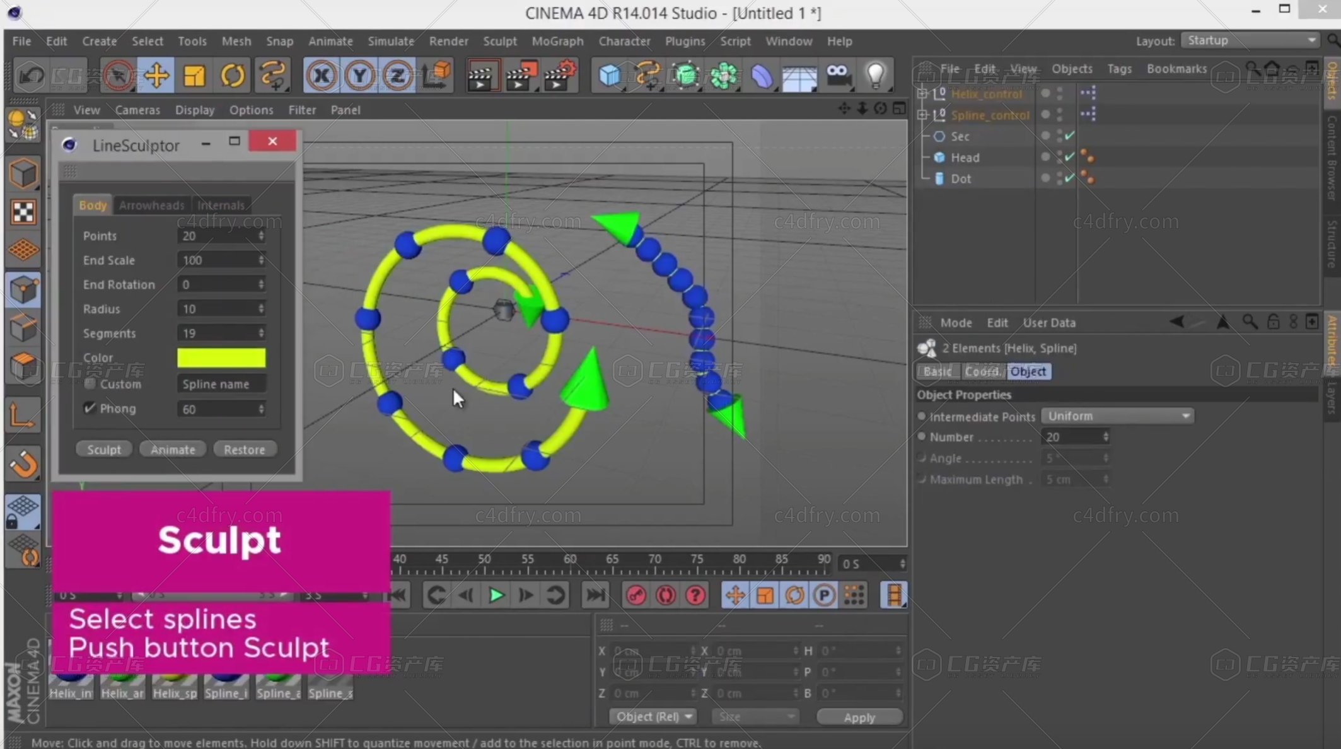Click frame 65 on the timeline
1341x749 pixels.
612,560
